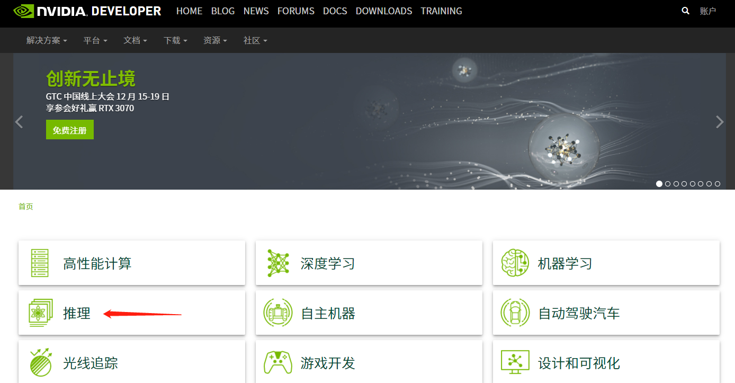Select the sixth carousel dot
The height and width of the screenshot is (383, 735).
point(701,184)
